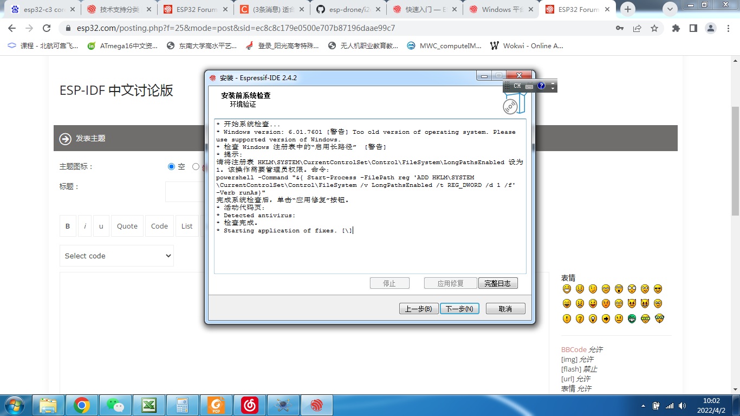This screenshot has width=740, height=416.
Task: Adjust the volume from system tray
Action: click(x=682, y=405)
